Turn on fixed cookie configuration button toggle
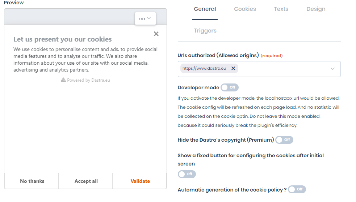 click(187, 174)
